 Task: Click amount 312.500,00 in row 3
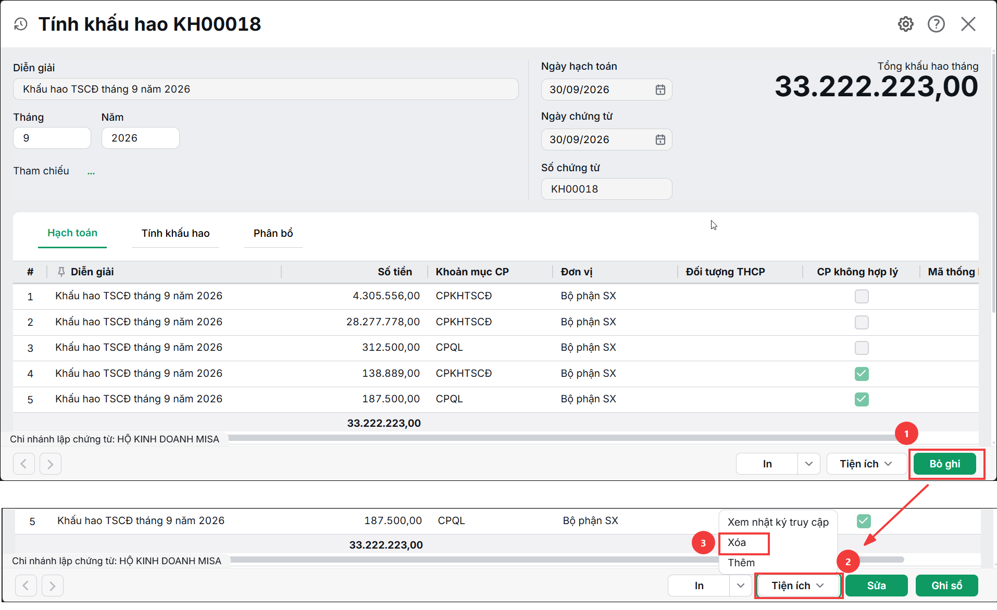tap(391, 347)
